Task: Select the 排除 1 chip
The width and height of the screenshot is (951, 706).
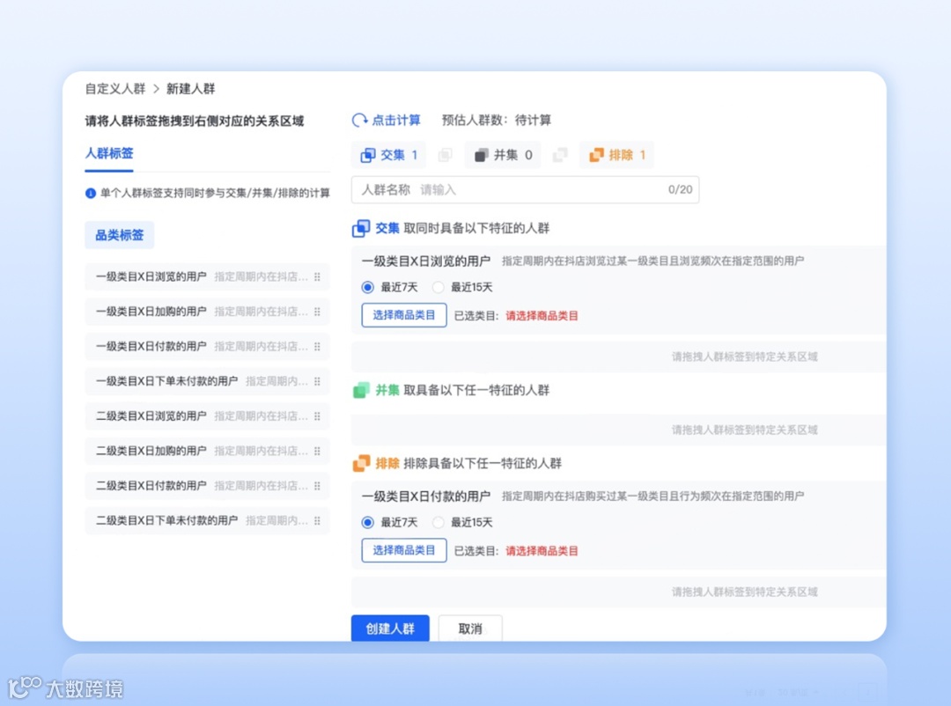Action: [617, 155]
